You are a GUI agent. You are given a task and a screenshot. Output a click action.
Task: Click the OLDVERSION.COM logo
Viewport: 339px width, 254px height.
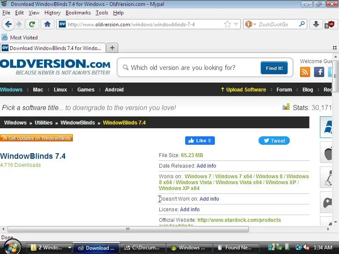click(x=55, y=67)
